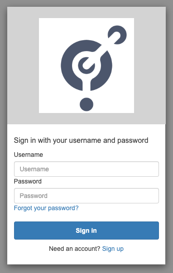Screen dimensions: 173x273
Task: Click the blue Sign in button
Action: [86, 231]
